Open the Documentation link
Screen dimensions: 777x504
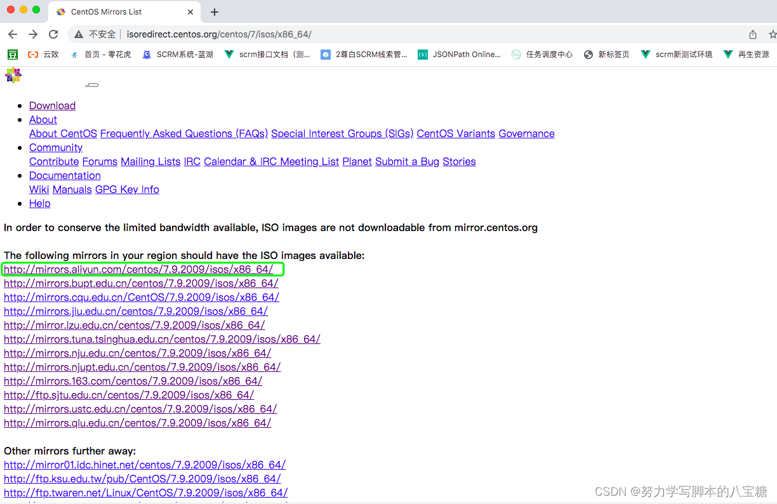coord(65,176)
